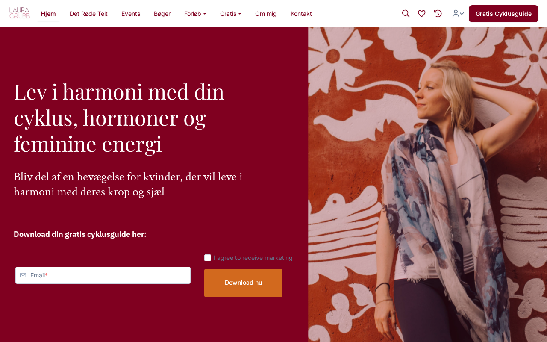Viewport: 547px width, 342px height.
Task: Expand the Gratis dropdown menu
Action: tap(231, 14)
